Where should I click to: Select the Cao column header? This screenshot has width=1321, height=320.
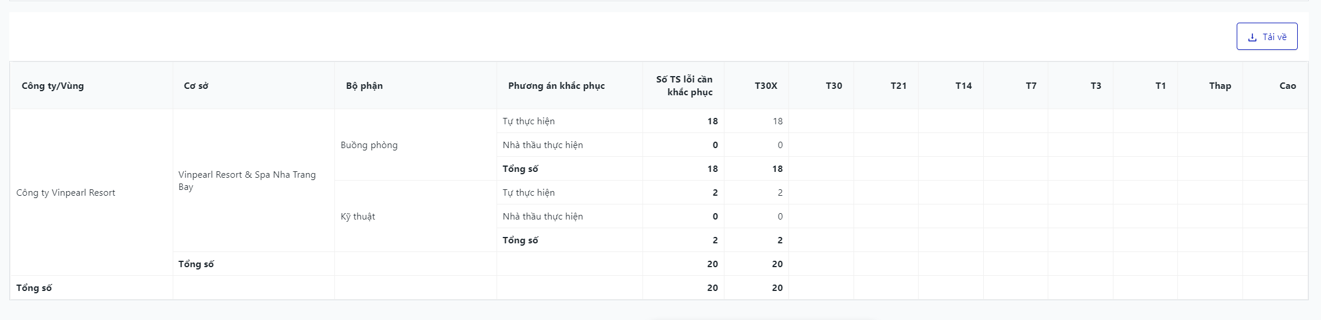(x=1287, y=86)
